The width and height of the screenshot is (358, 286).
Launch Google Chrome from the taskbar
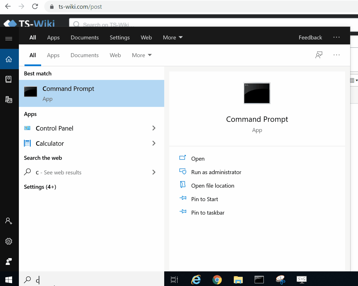pos(217,280)
